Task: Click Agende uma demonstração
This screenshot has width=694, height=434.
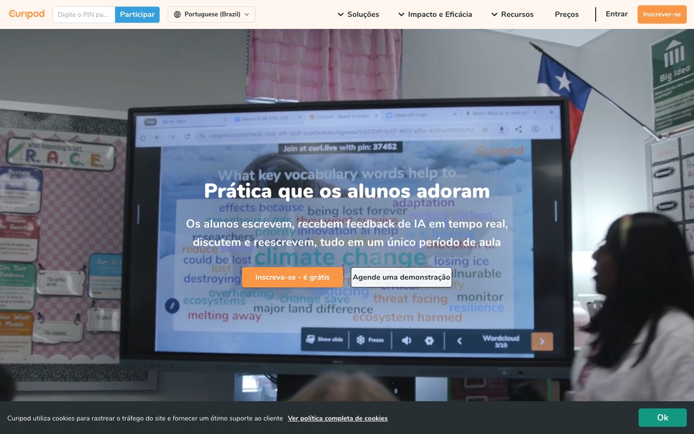Action: click(401, 277)
